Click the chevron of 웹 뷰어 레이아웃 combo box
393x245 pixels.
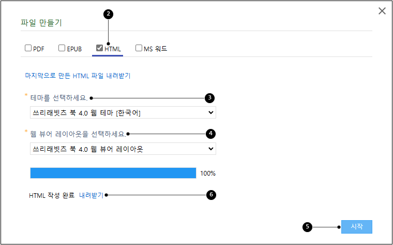211,149
